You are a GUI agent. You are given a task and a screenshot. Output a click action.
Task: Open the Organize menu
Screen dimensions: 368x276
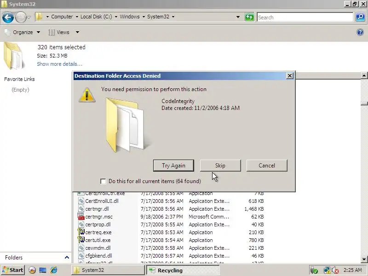[x=22, y=32]
